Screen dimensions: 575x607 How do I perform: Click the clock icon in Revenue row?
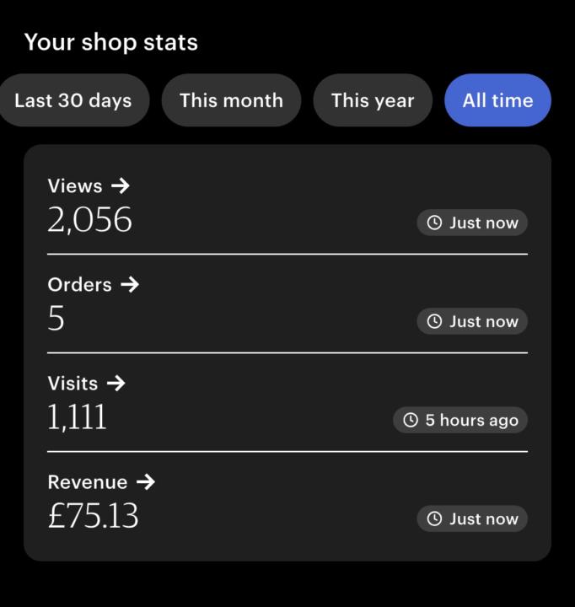pos(435,518)
